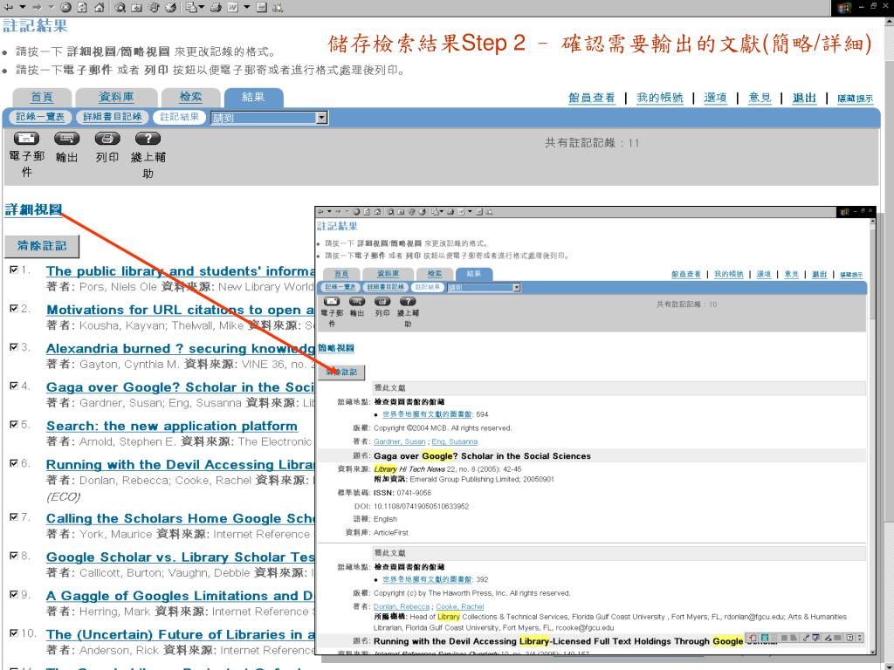Uncheck record 6 'Running with the Devil' checkbox
Screen dimensions: 894x670
14,463
